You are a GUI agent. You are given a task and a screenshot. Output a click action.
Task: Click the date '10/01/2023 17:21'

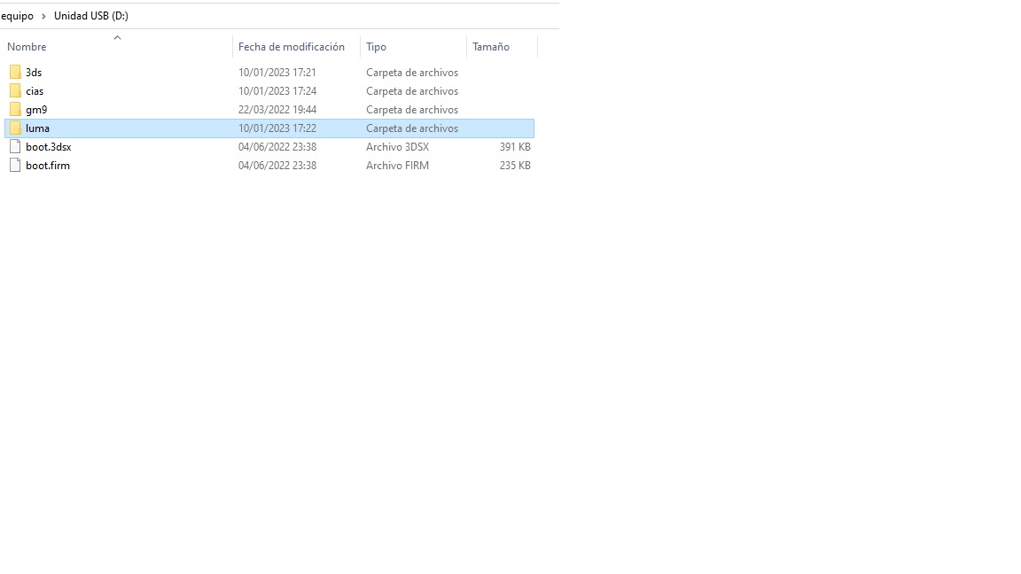277,73
